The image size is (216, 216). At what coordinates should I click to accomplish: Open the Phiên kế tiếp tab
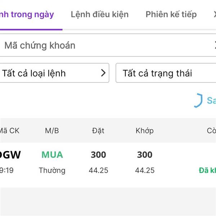(171, 14)
